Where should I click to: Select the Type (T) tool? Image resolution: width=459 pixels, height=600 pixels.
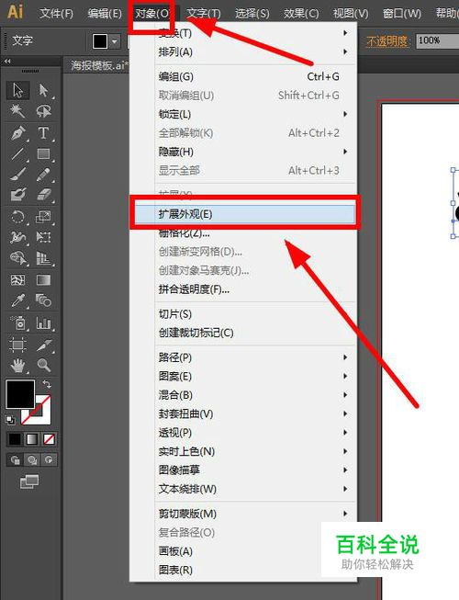[x=43, y=133]
